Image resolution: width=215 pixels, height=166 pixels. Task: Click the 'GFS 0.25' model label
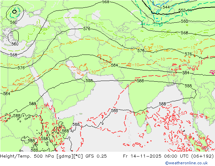coord(96,156)
